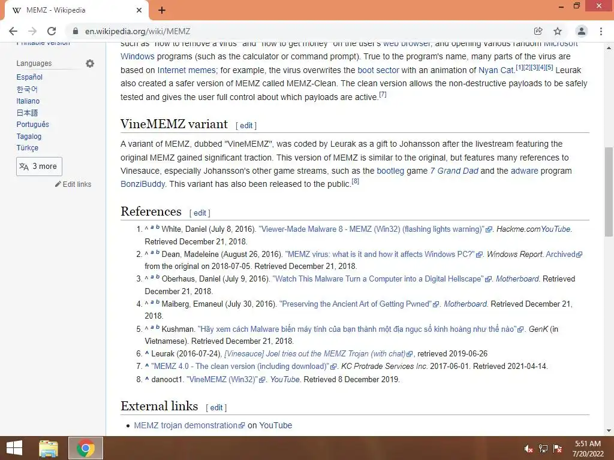Open Action Center flag tray icon
Image resolution: width=614 pixels, height=460 pixels.
pyautogui.click(x=558, y=449)
